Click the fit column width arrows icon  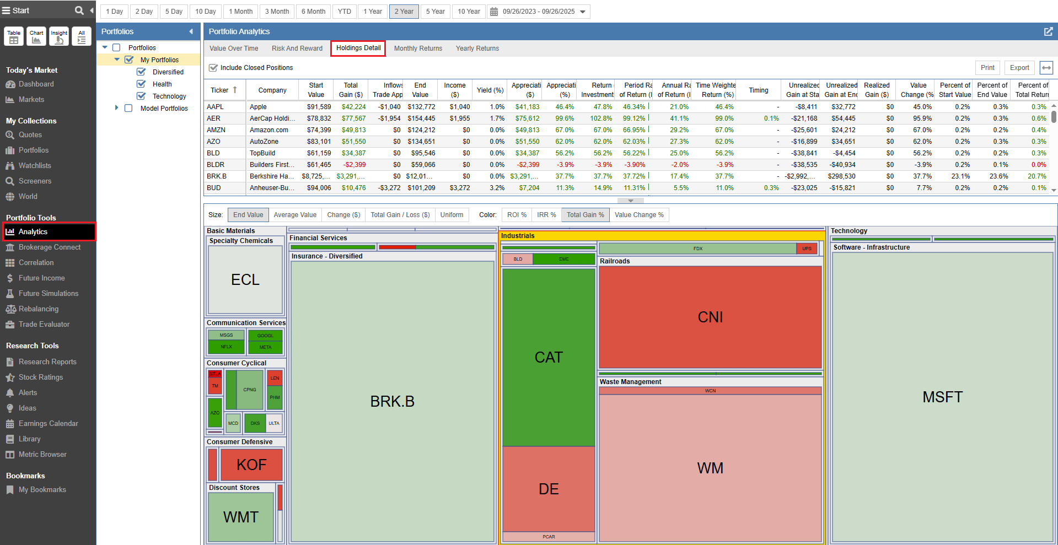point(1046,68)
